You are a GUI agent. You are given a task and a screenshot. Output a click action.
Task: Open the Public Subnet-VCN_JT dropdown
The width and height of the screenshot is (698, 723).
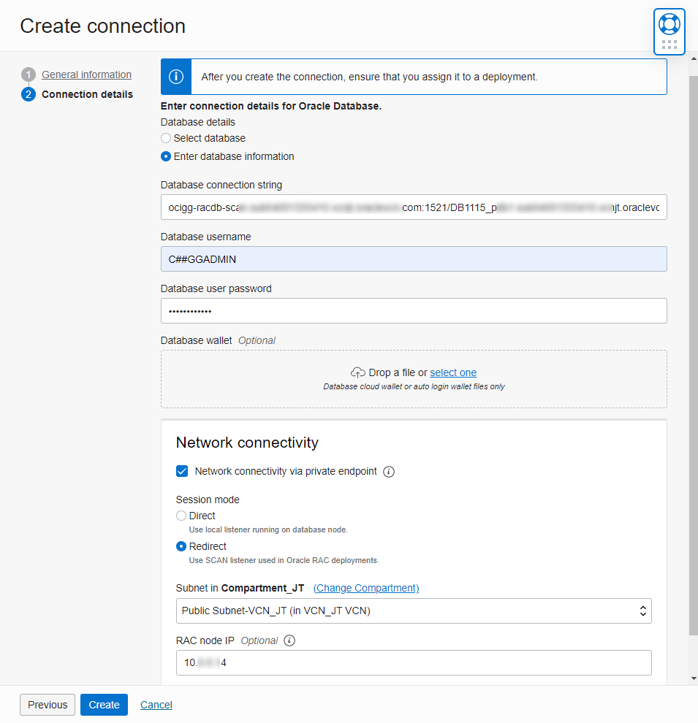tap(414, 611)
